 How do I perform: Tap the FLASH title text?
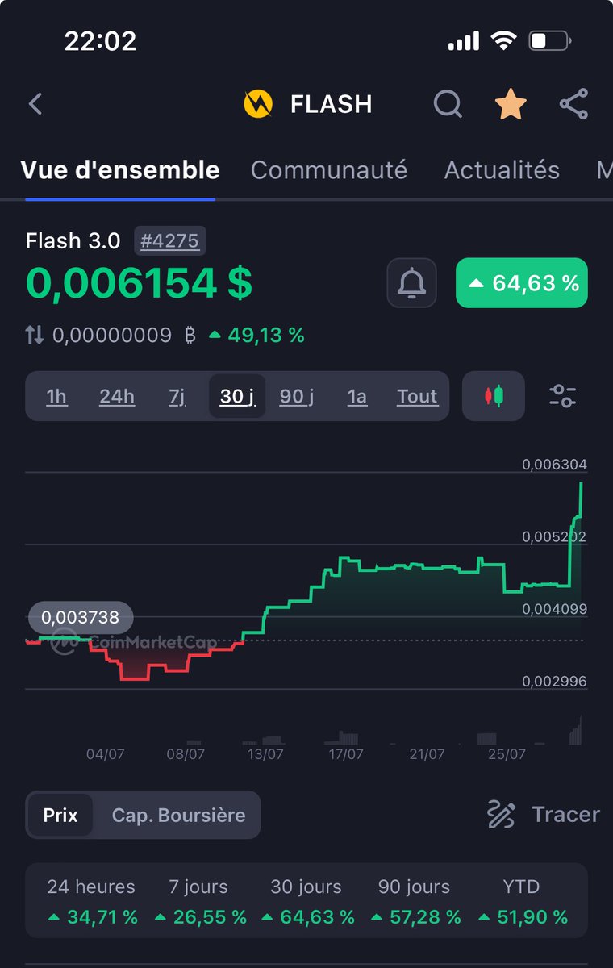pyautogui.click(x=331, y=104)
